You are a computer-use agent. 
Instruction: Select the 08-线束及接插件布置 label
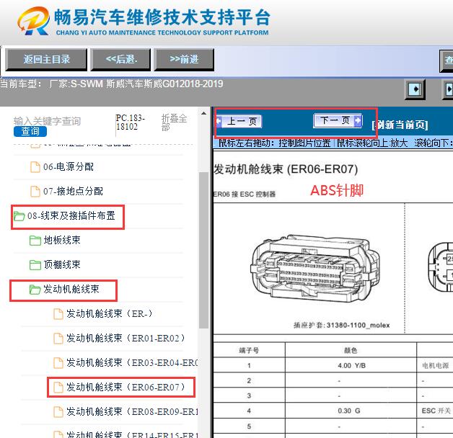(x=71, y=216)
